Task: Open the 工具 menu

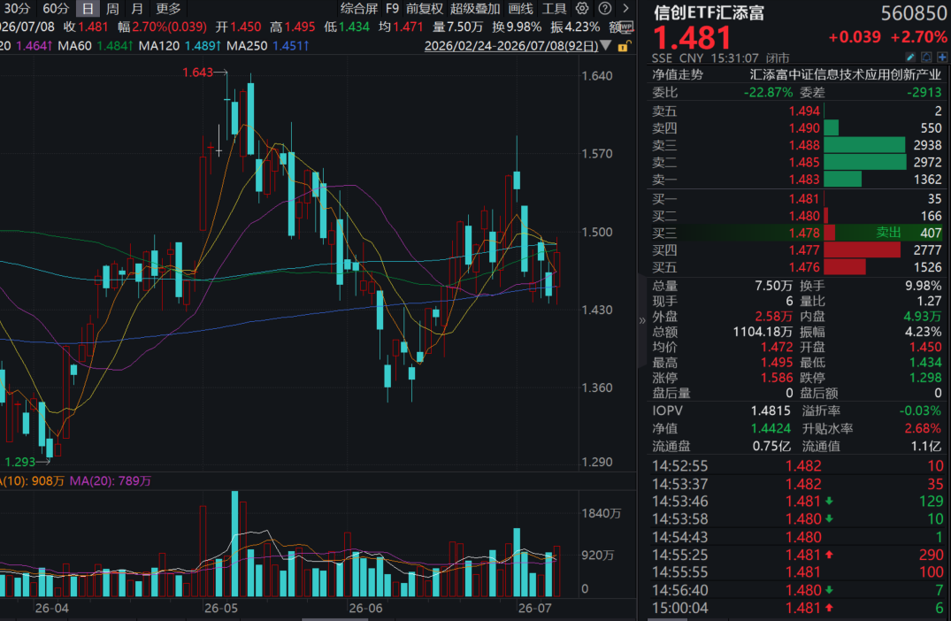Action: [x=554, y=9]
